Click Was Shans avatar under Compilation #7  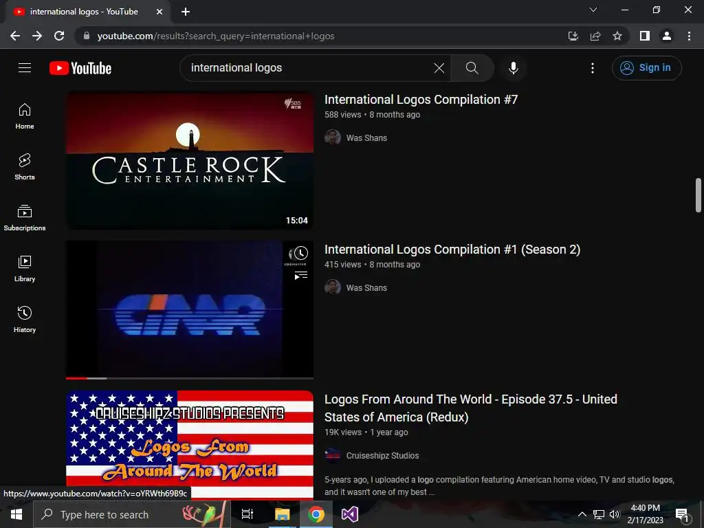pos(333,137)
